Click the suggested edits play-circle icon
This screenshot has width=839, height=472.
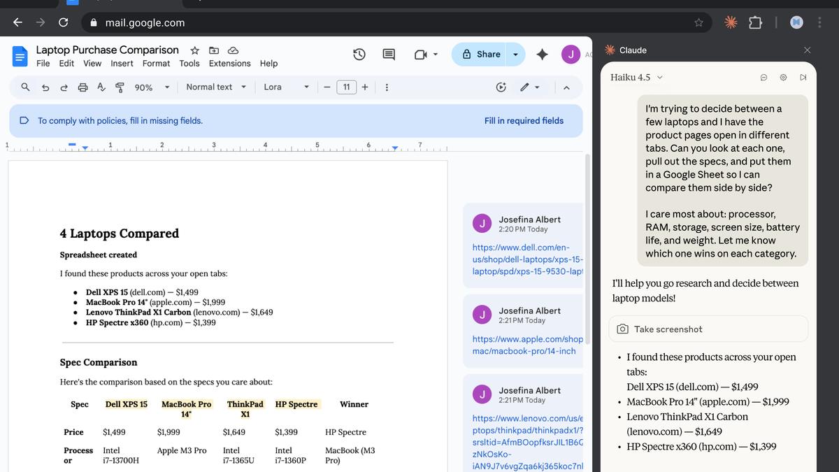click(501, 87)
